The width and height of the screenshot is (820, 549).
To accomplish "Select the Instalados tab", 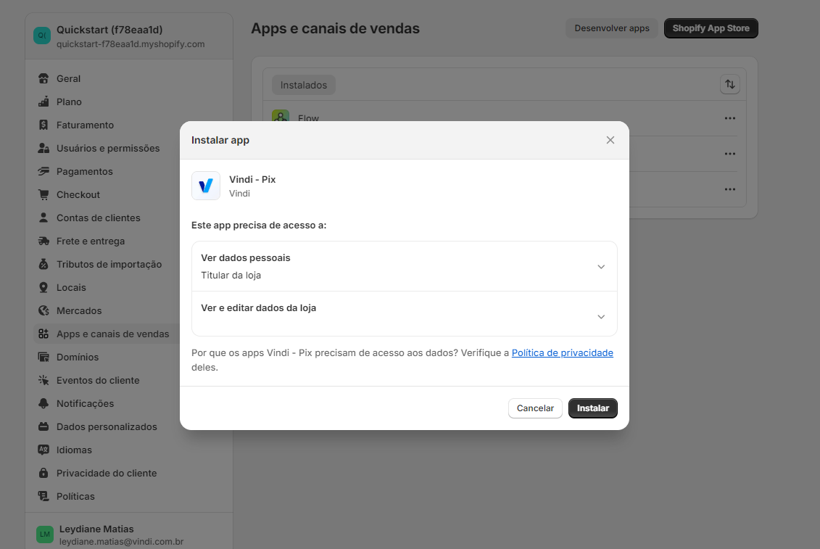I will click(x=303, y=85).
